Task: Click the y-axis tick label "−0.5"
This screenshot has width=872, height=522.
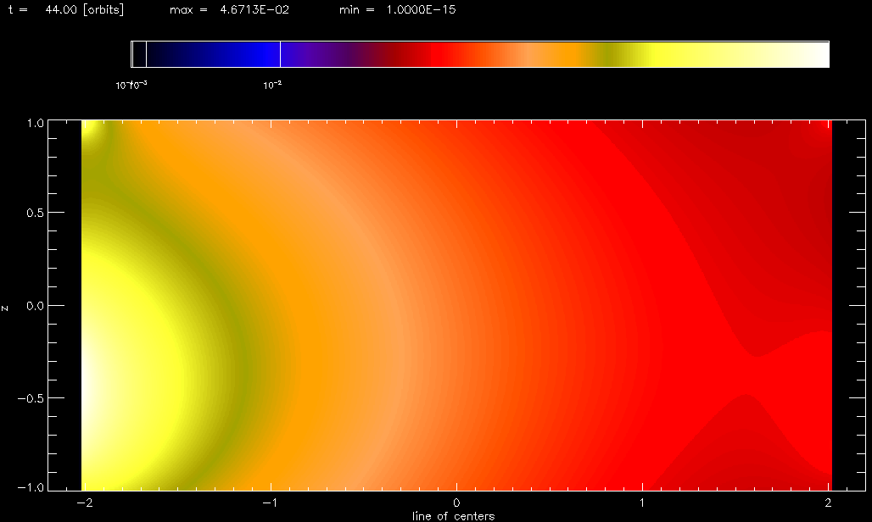Action: click(31, 399)
